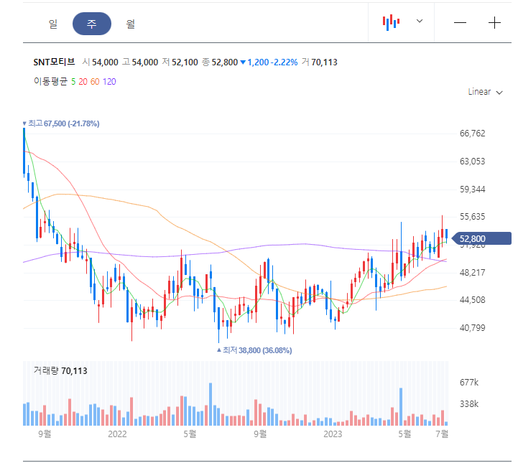Image resolution: width=518 pixels, height=463 pixels.
Task: Click the 55,635 price axis label
Action: click(x=473, y=217)
